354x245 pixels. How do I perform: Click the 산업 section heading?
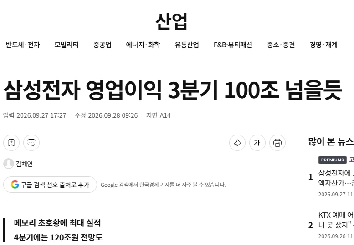pyautogui.click(x=172, y=21)
